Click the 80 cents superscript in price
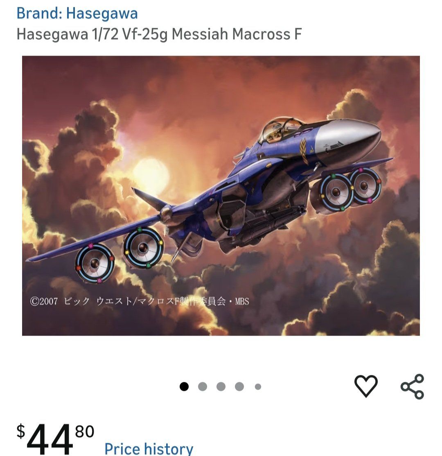Screen dimensions: 442x456 [85, 431]
